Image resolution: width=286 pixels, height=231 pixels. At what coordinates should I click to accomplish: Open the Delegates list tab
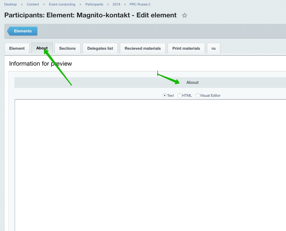100,48
